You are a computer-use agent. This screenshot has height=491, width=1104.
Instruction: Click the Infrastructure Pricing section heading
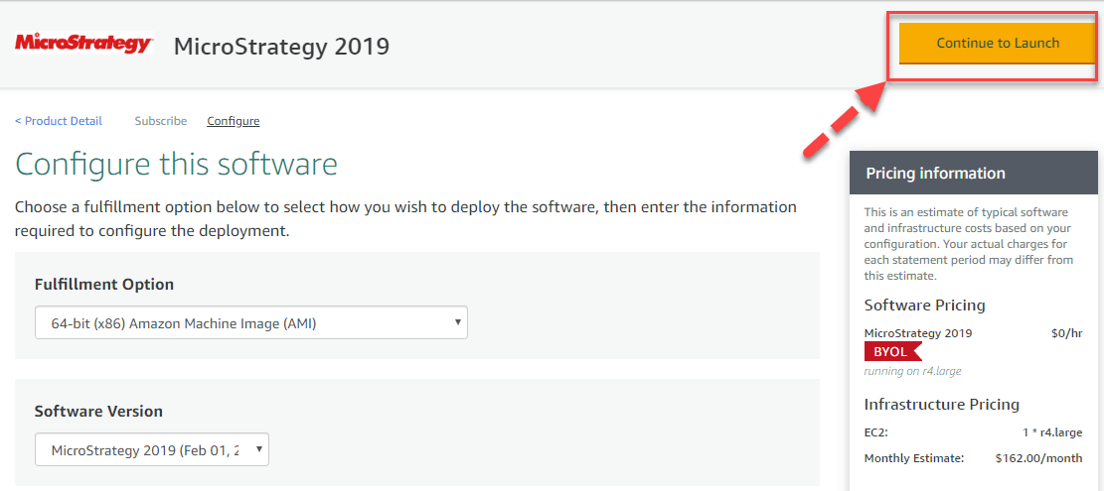941,405
